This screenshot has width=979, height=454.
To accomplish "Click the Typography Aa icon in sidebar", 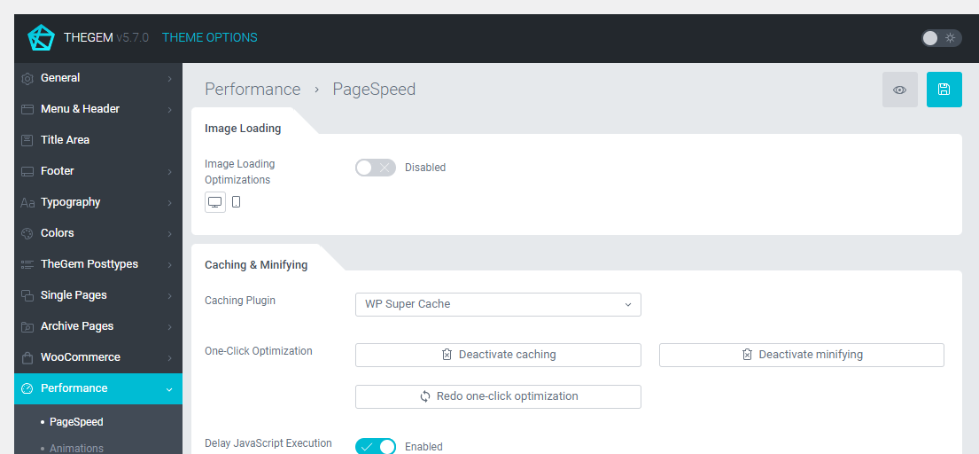I will (x=27, y=202).
